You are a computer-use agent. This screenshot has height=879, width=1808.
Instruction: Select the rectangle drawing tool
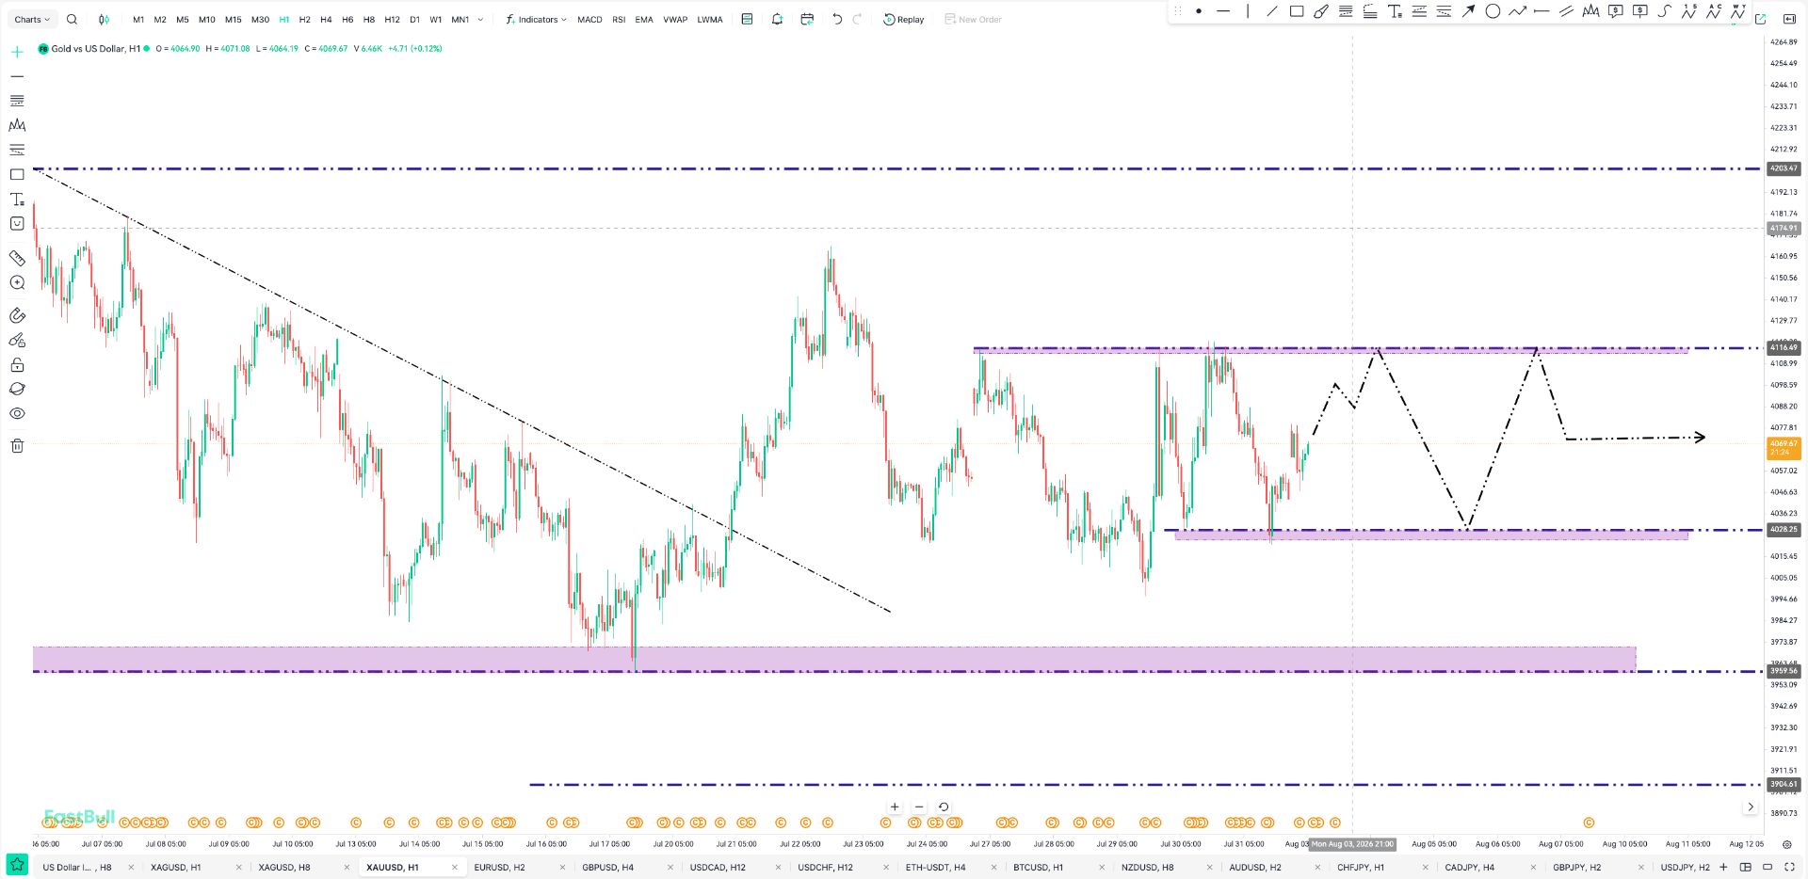tap(1297, 11)
